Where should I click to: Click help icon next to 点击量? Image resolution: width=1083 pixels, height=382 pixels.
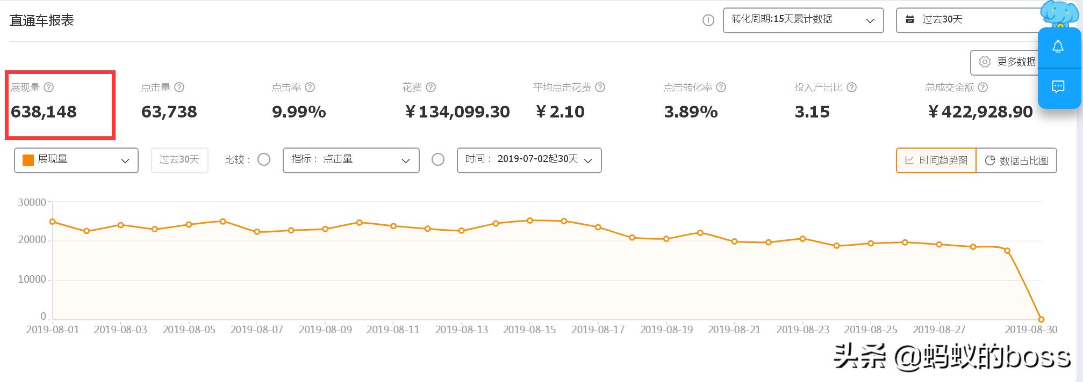pyautogui.click(x=180, y=87)
